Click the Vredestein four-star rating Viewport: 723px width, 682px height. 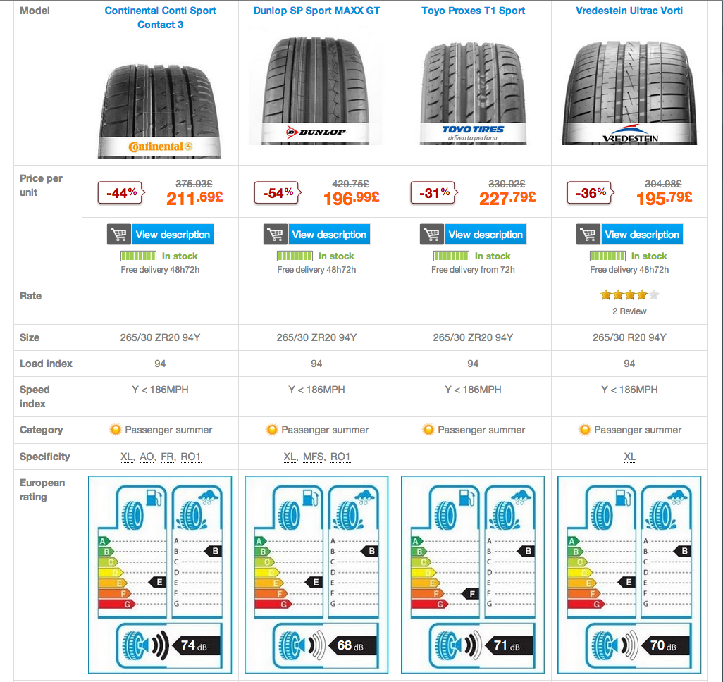pos(629,295)
